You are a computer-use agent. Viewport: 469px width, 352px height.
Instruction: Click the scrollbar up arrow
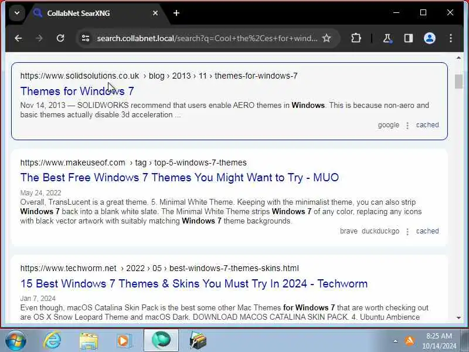pos(458,57)
